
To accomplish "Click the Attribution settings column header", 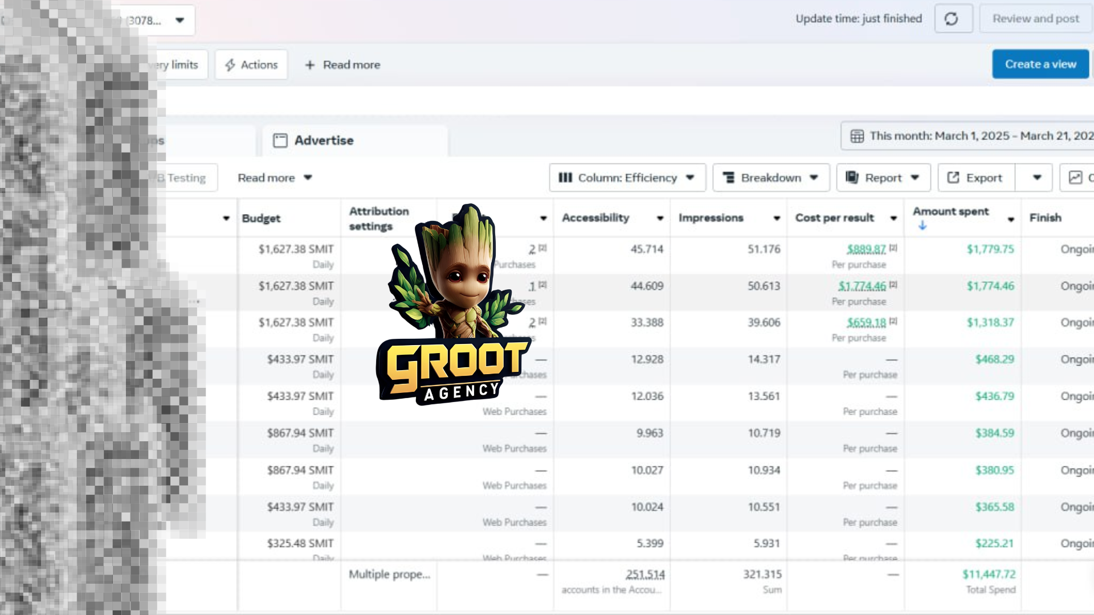I will [379, 219].
